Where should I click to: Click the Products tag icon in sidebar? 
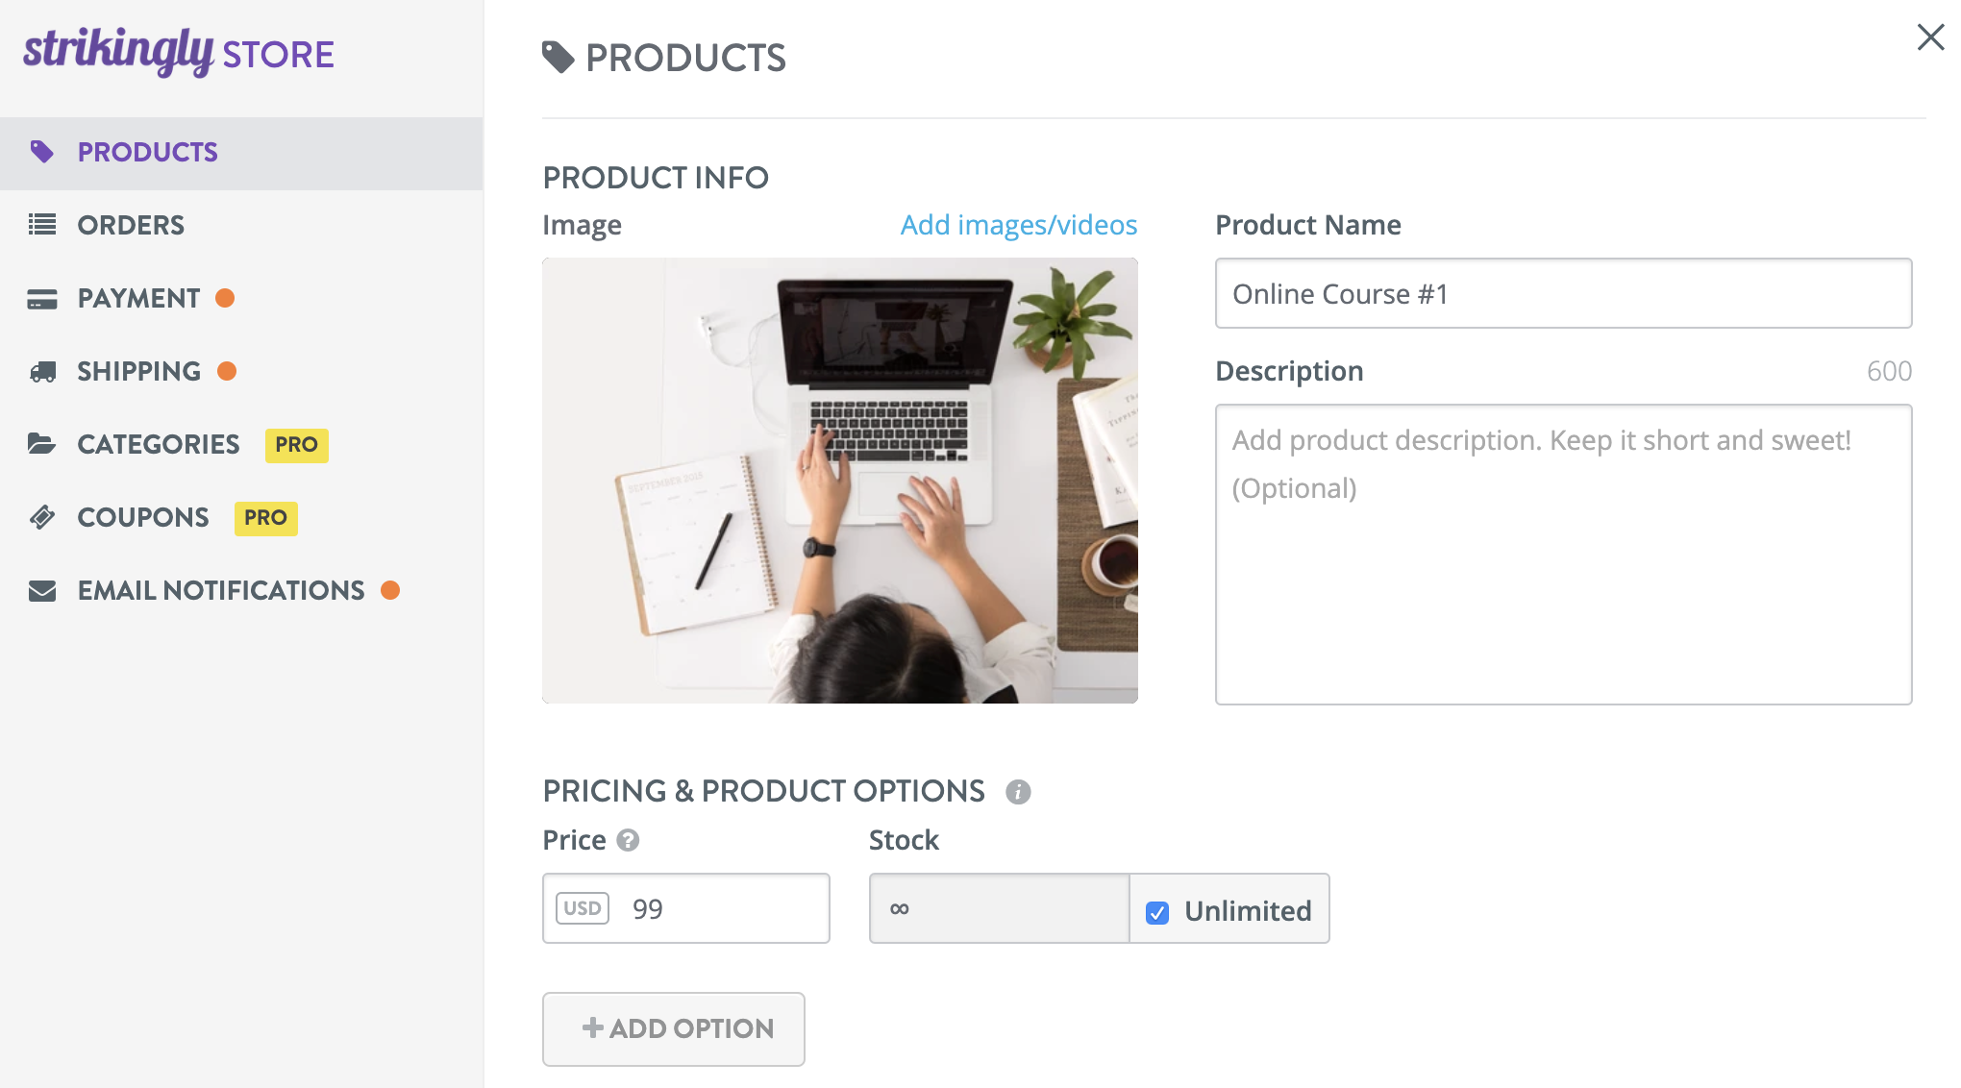point(41,152)
